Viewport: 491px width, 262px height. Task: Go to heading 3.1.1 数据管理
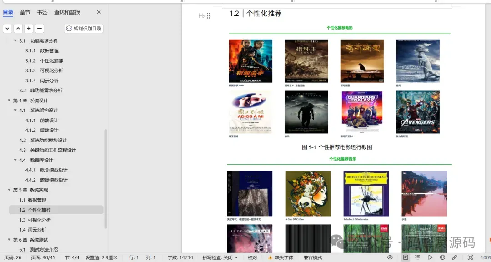(x=42, y=51)
